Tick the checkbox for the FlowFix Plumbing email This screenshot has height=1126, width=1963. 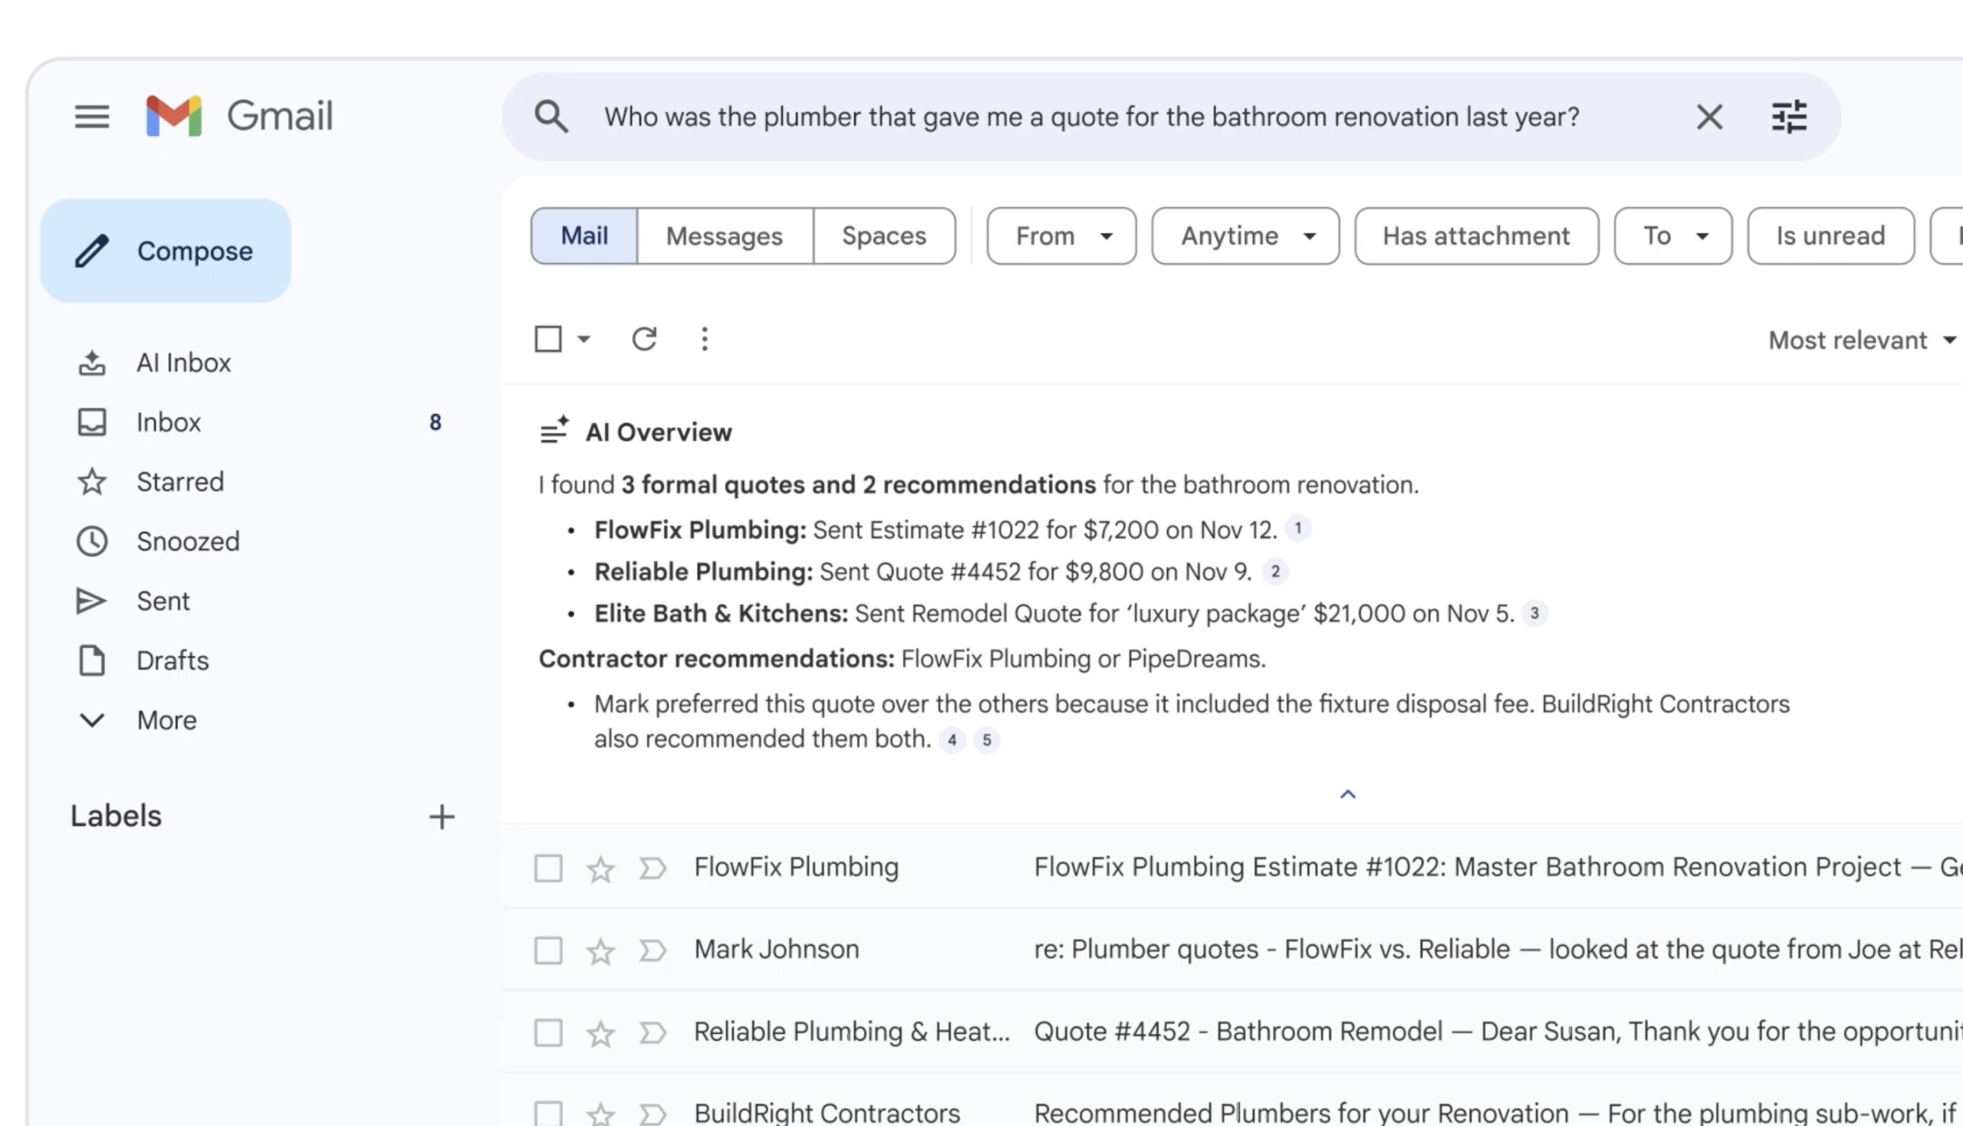pos(548,868)
